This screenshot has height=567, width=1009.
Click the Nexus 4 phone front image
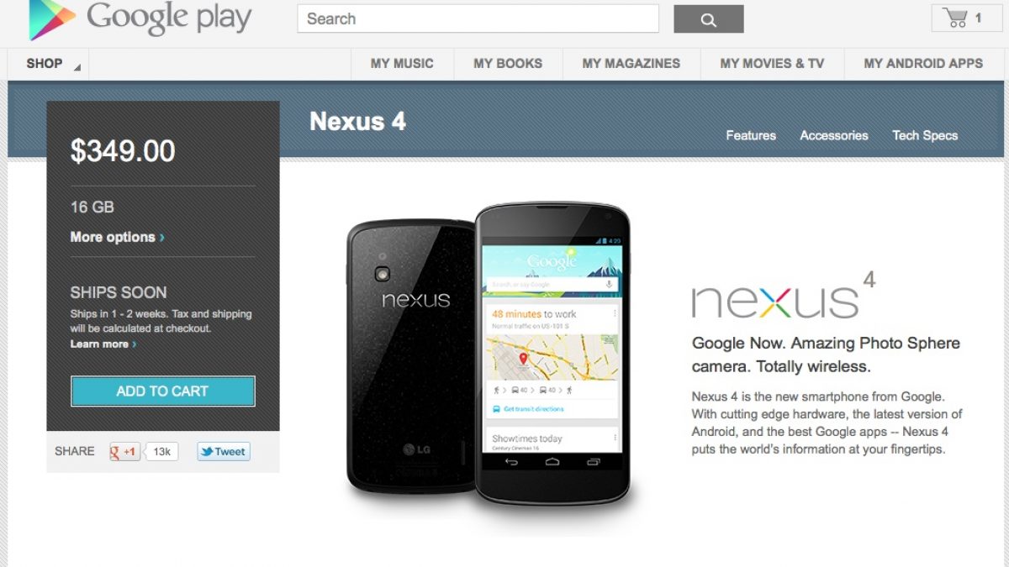pos(552,353)
